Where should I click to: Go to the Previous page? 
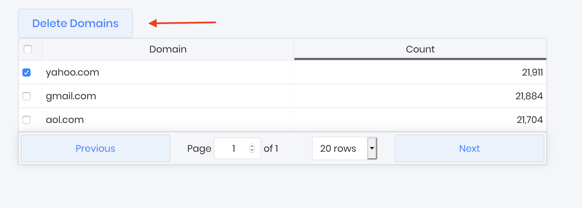[x=95, y=148]
